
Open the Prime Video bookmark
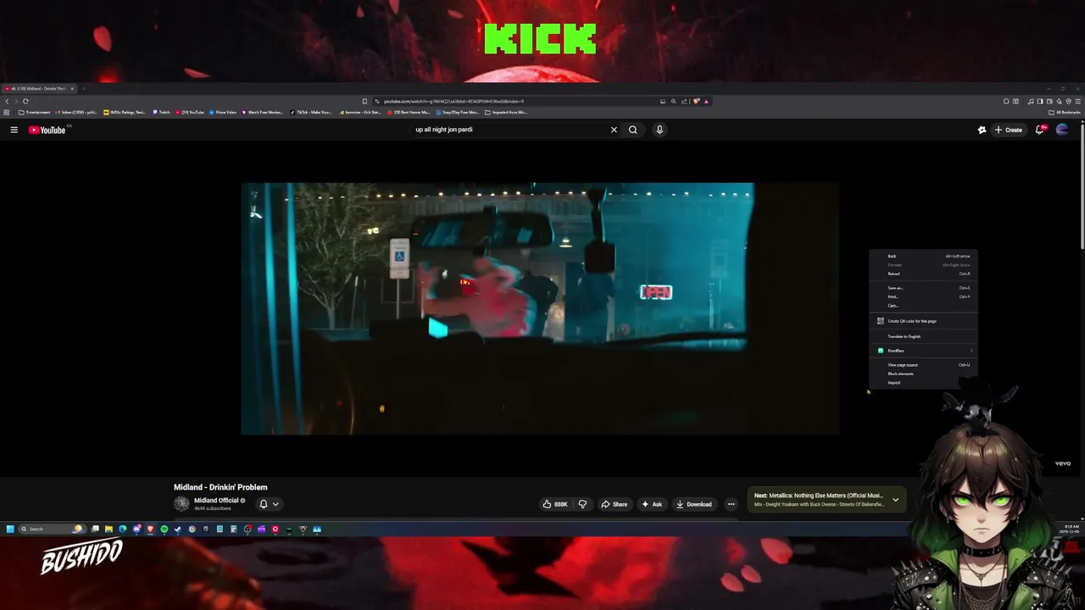[x=222, y=112]
